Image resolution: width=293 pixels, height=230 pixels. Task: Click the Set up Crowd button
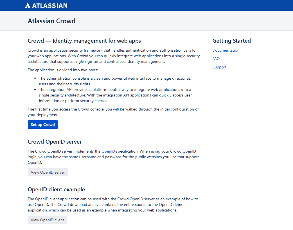pyautogui.click(x=43, y=125)
